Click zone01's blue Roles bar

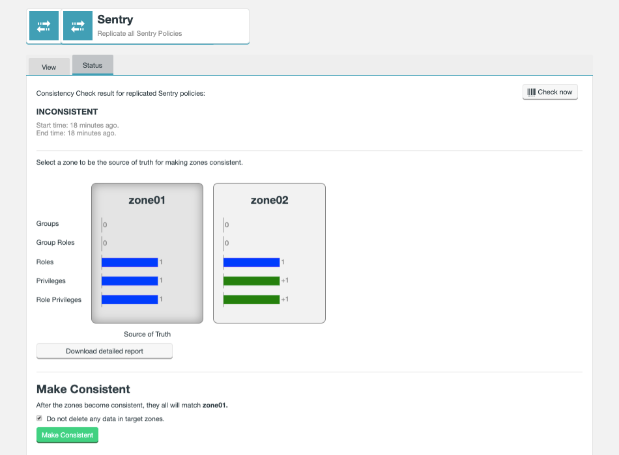tap(130, 262)
